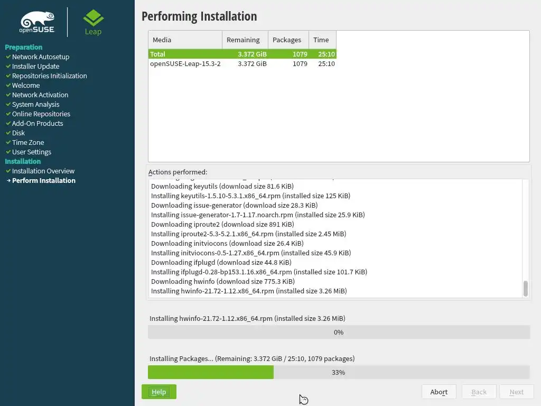Screen dimensions: 541x406
Task: Select the Time Zone step
Action: [x=28, y=142]
